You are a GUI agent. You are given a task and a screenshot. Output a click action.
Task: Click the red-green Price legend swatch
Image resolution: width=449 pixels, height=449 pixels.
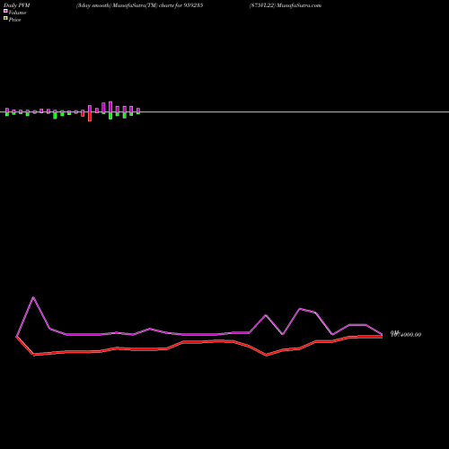click(5, 18)
